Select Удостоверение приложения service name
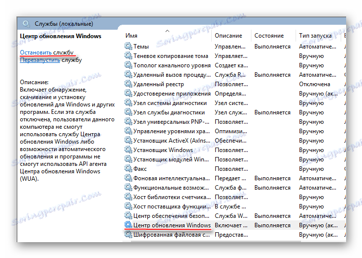The image size is (362, 258). [x=172, y=94]
